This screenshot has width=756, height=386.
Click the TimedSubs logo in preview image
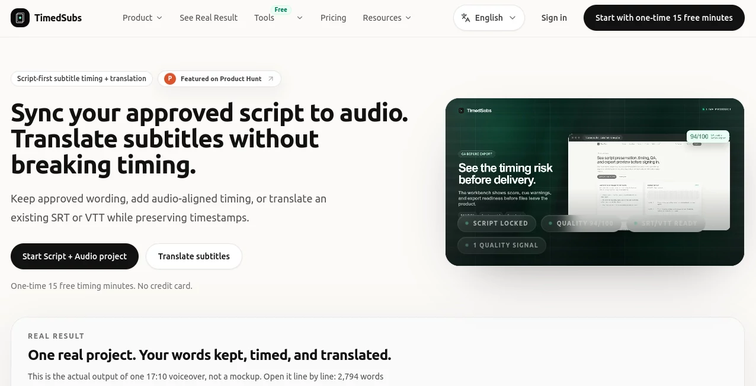coord(475,110)
